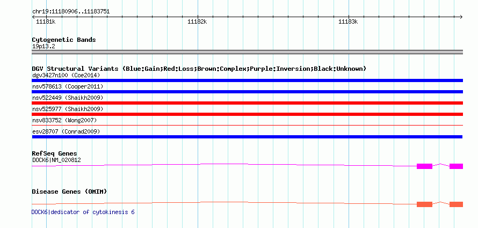The height and width of the screenshot is (228, 478).
Task: Click the first magenta DOCK6 exon block
Action: [x=424, y=166]
